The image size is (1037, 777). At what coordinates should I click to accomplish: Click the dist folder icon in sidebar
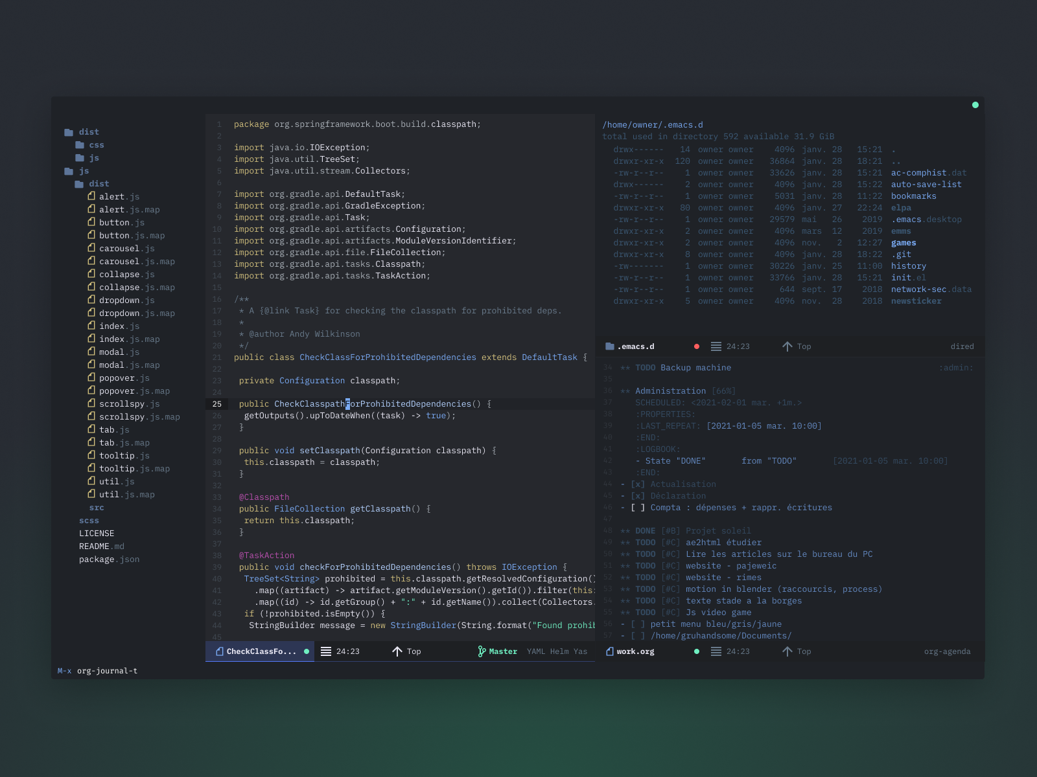pos(69,131)
